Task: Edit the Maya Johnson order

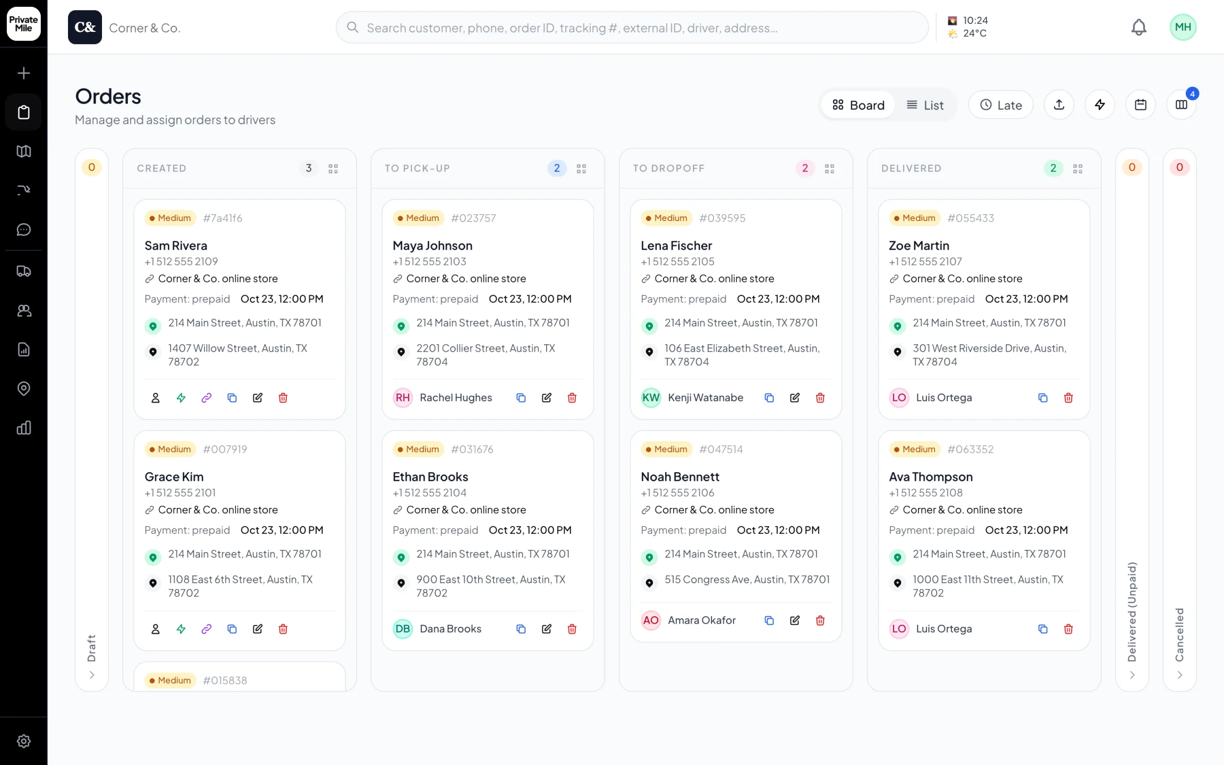Action: [x=546, y=398]
